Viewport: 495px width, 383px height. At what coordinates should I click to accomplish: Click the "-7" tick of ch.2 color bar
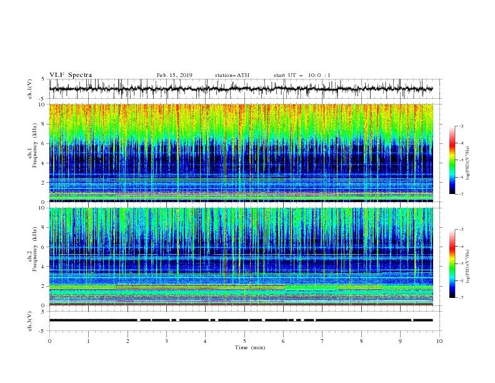pos(461,298)
